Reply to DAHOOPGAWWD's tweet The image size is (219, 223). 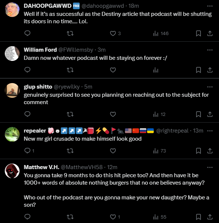click(x=27, y=33)
